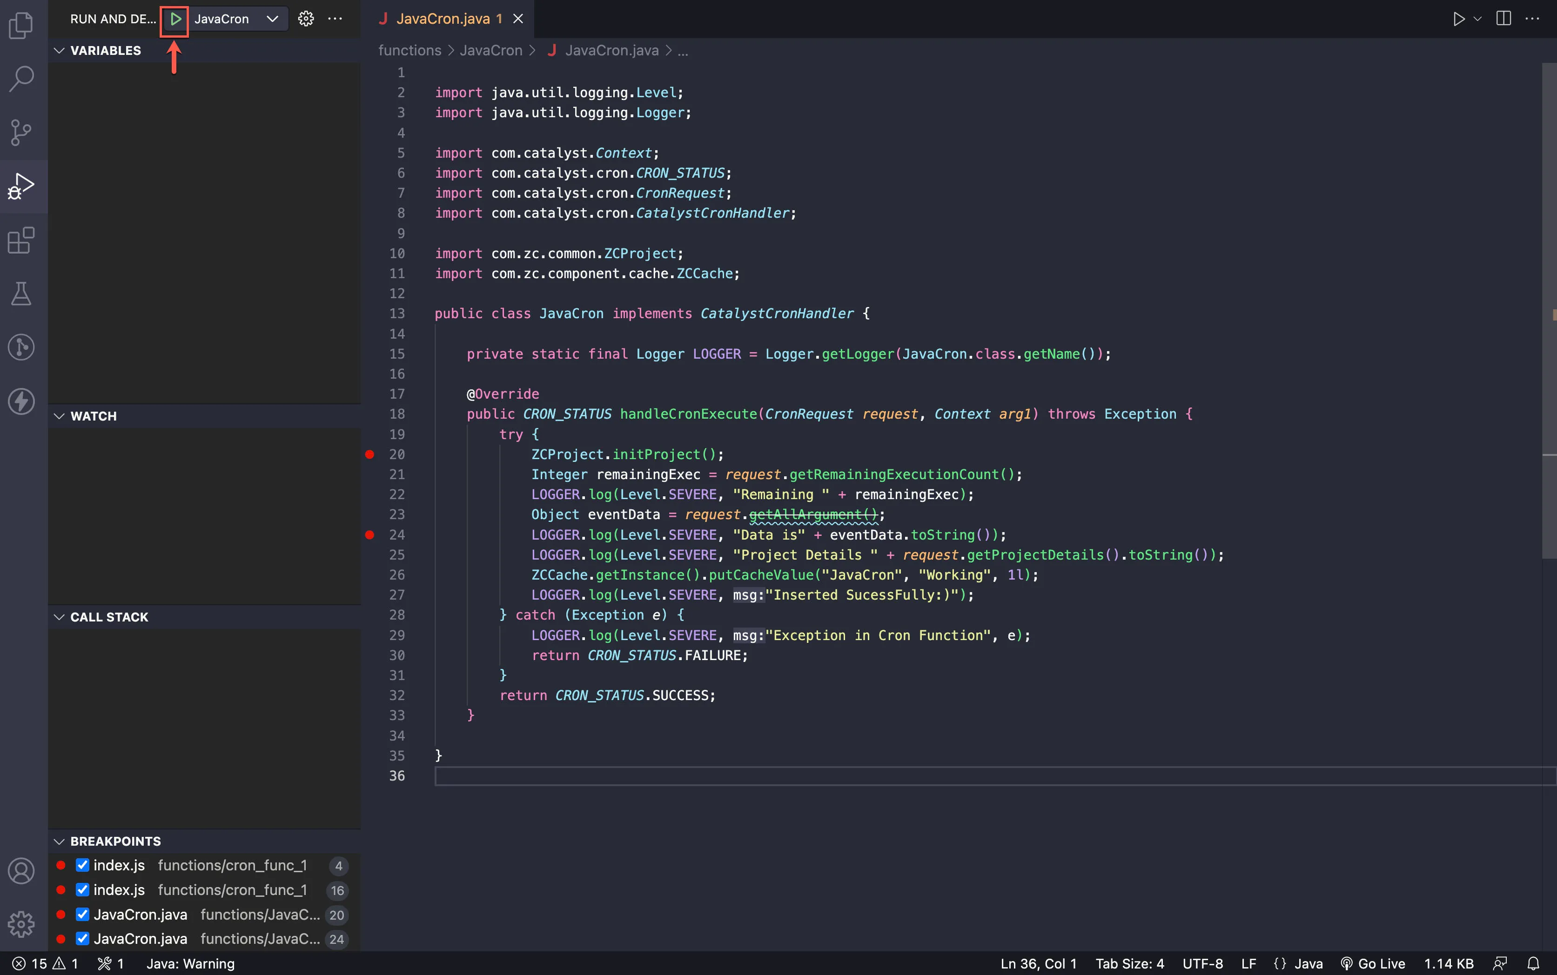This screenshot has height=975, width=1557.
Task: Change indentation via 'Tab Size: 4'
Action: 1129,963
